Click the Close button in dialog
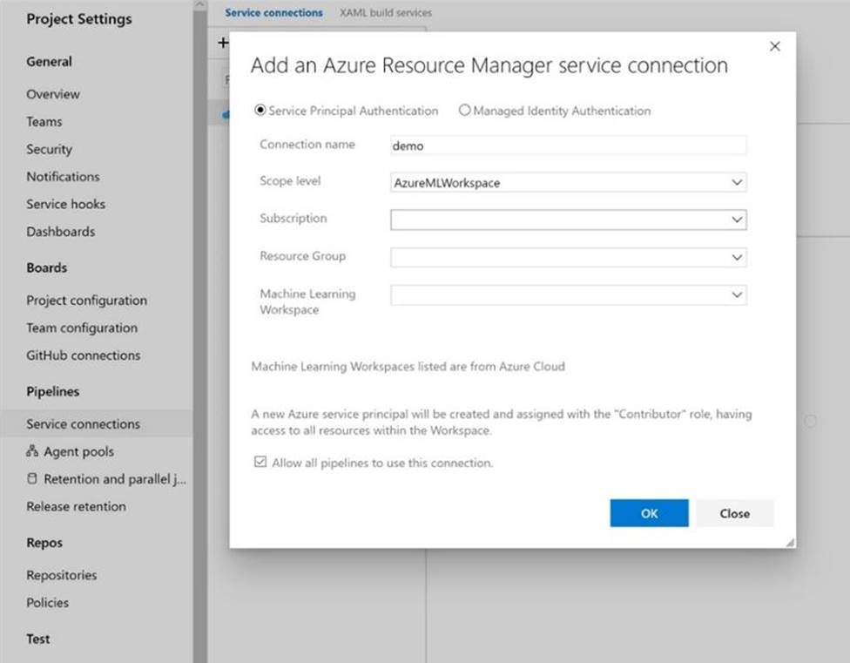The width and height of the screenshot is (850, 663). point(734,513)
